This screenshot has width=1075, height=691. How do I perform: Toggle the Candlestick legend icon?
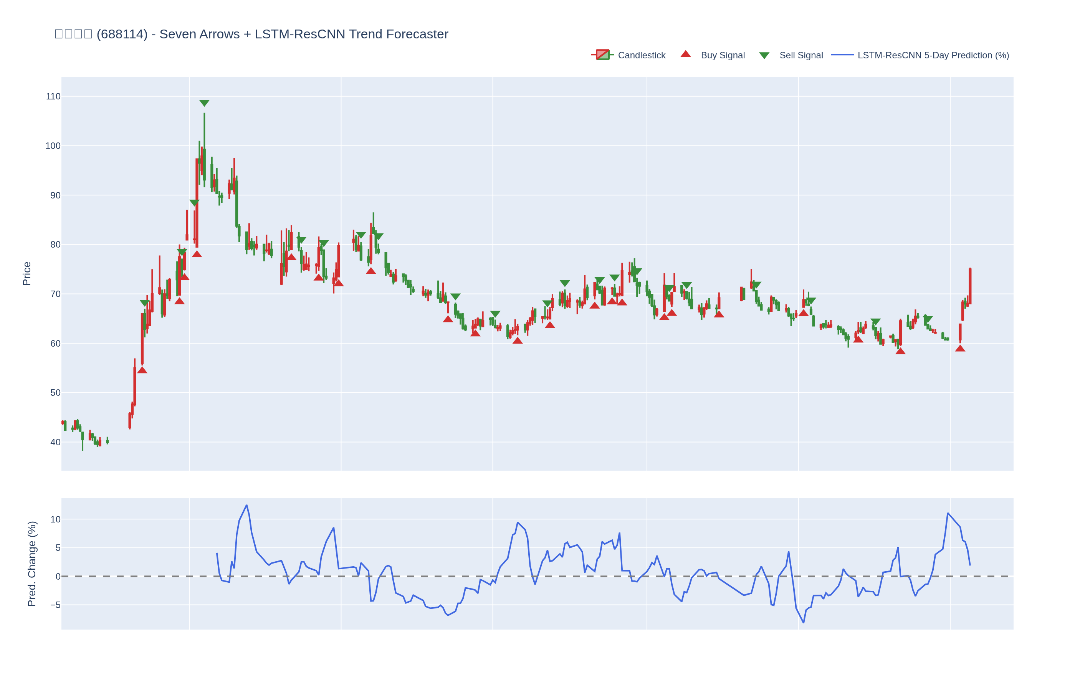(602, 55)
